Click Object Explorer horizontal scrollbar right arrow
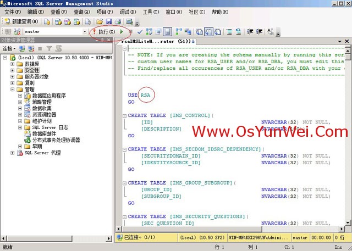This screenshot has width=352, height=251. (109, 238)
